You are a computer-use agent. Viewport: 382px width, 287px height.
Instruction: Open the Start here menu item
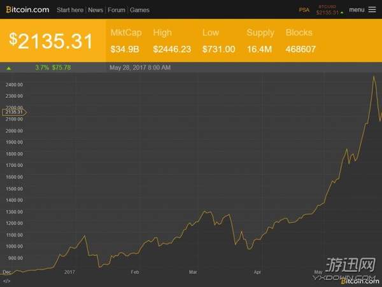point(70,10)
